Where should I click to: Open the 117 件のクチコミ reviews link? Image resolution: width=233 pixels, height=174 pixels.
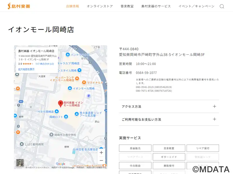(x=45, y=64)
